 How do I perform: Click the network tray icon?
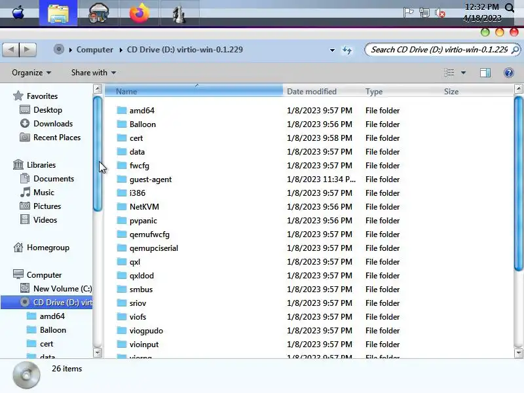tap(424, 12)
